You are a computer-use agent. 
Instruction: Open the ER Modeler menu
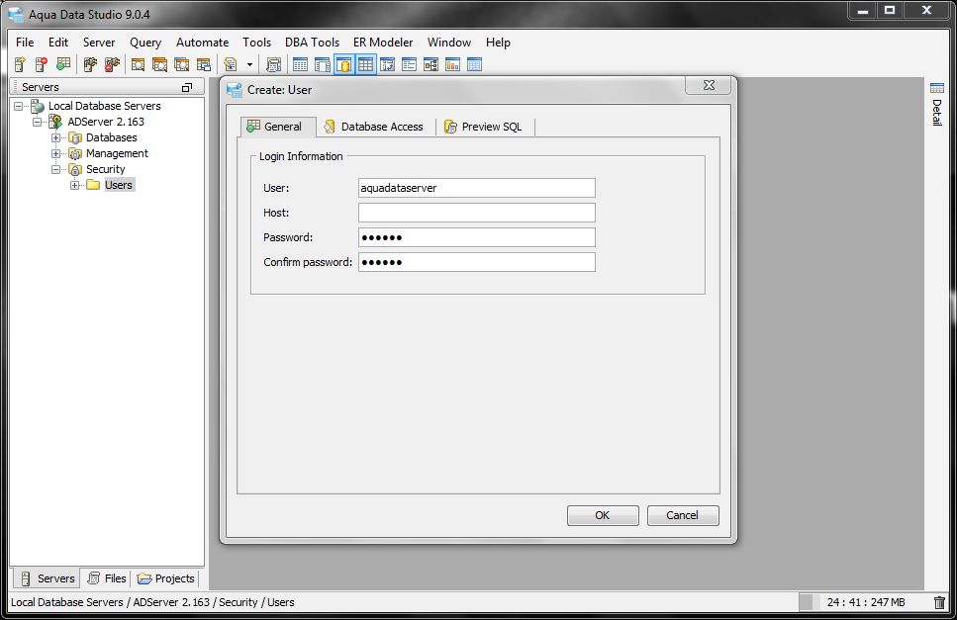tap(383, 43)
